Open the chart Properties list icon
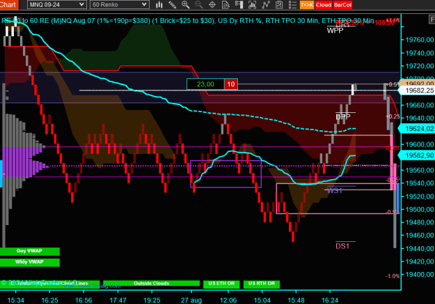Screen dimensions: 435x304 tap(292, 5)
